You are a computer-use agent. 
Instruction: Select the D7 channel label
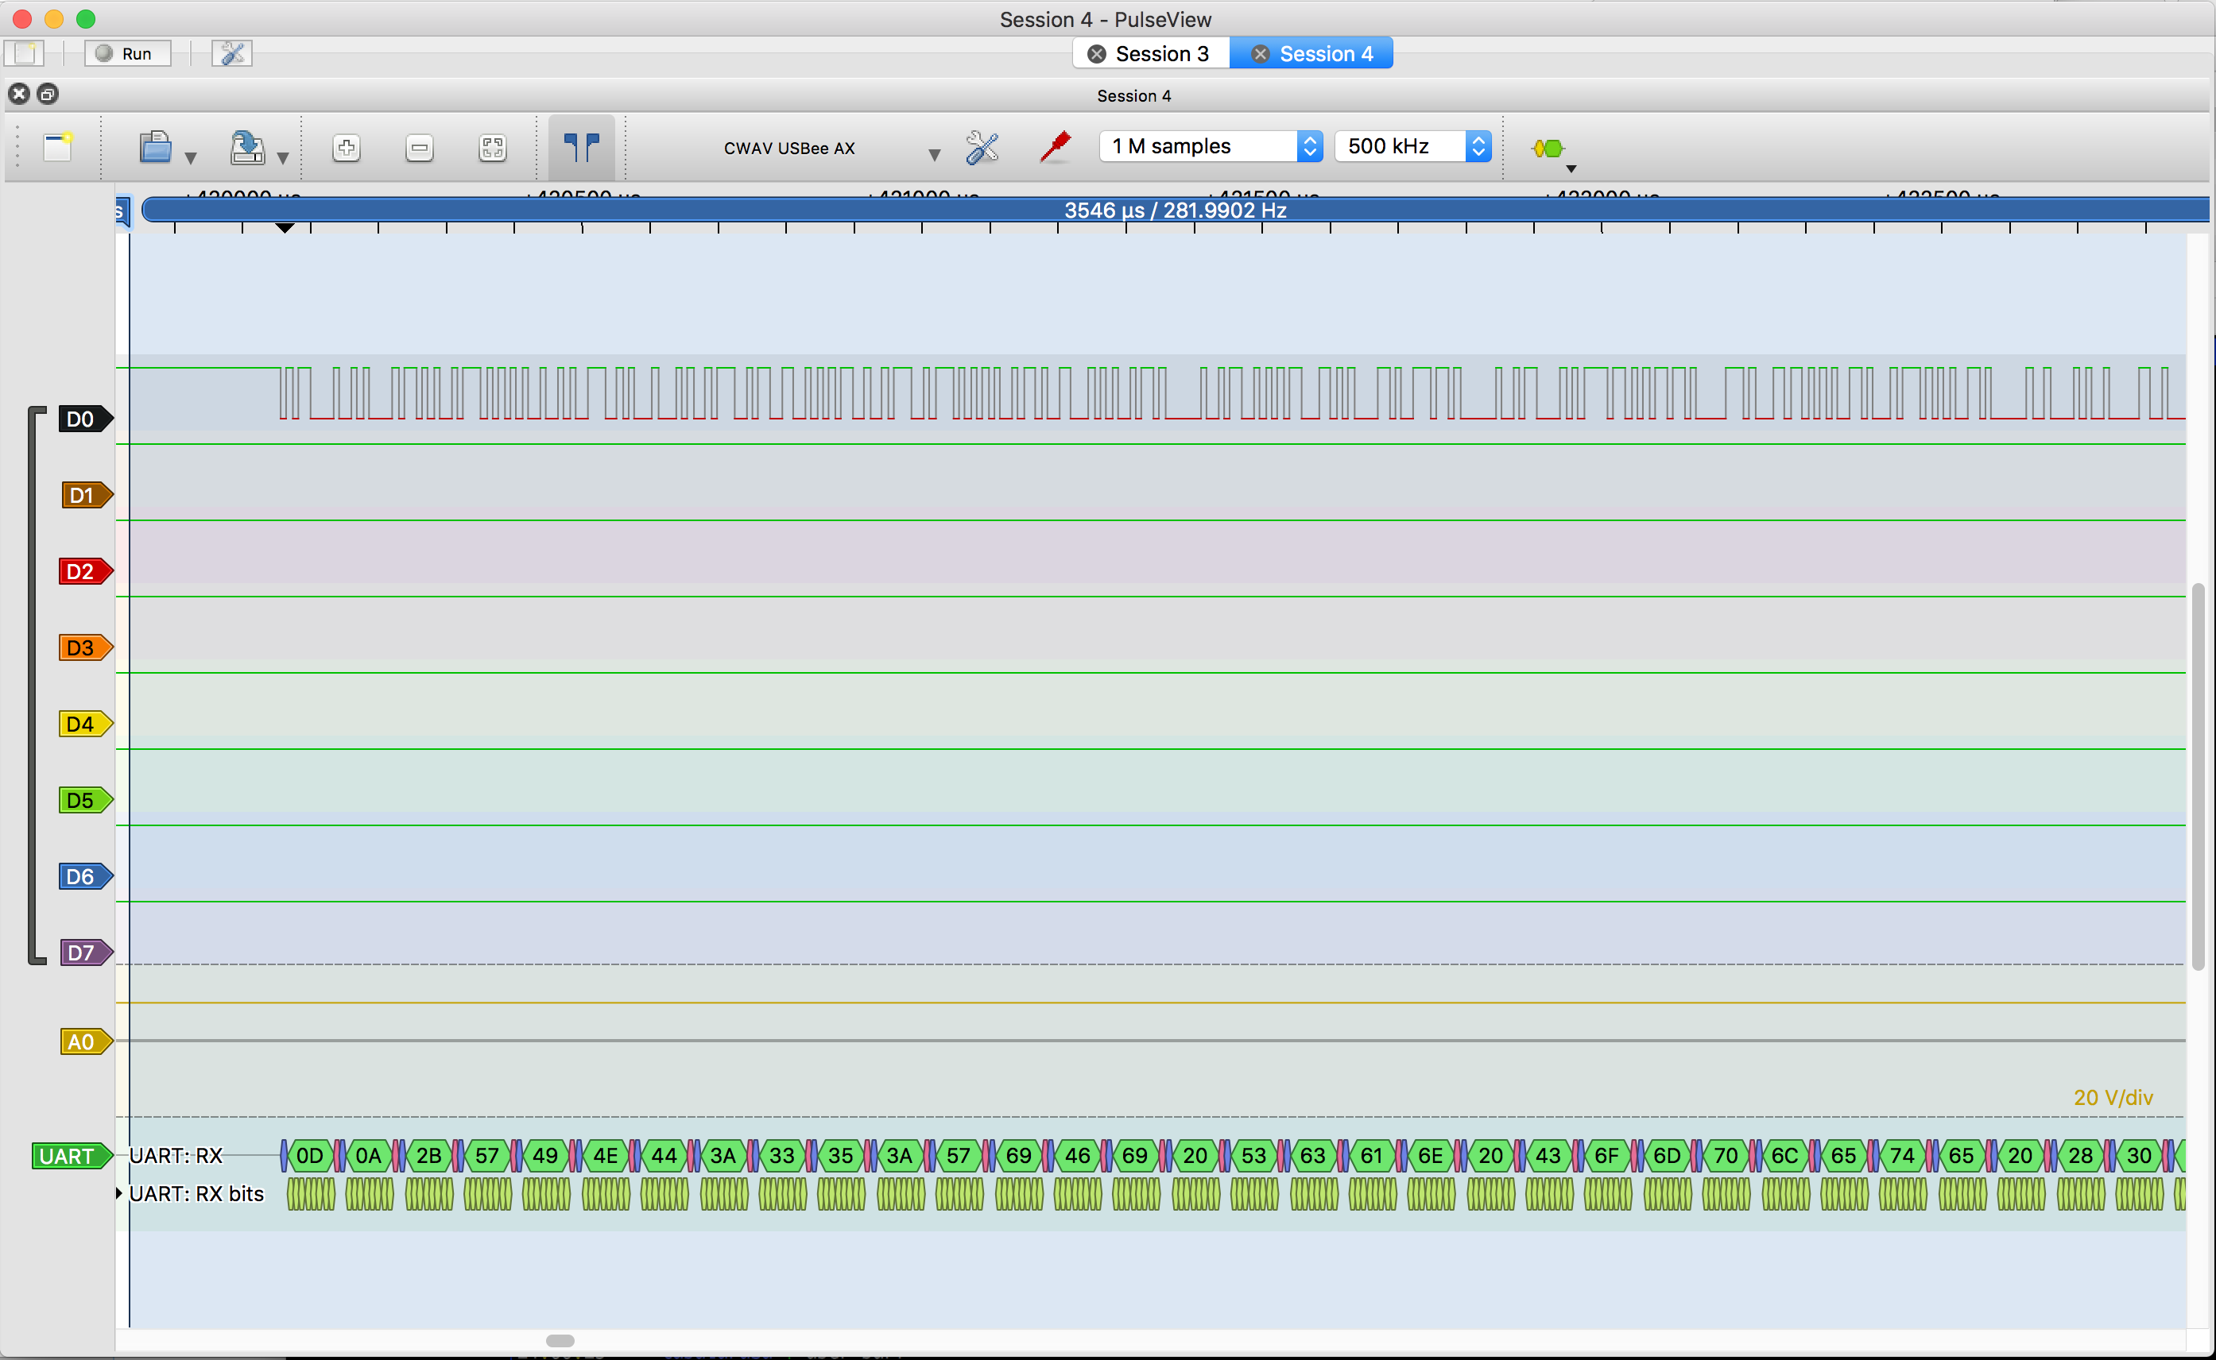tap(87, 952)
